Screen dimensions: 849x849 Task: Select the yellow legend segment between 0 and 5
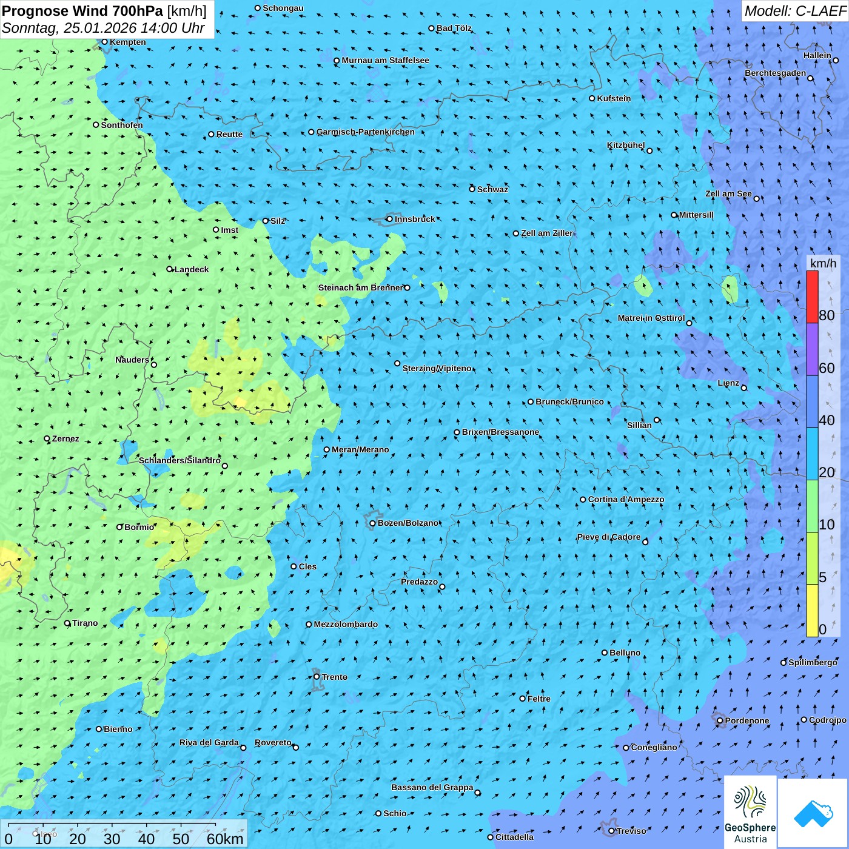pos(812,611)
